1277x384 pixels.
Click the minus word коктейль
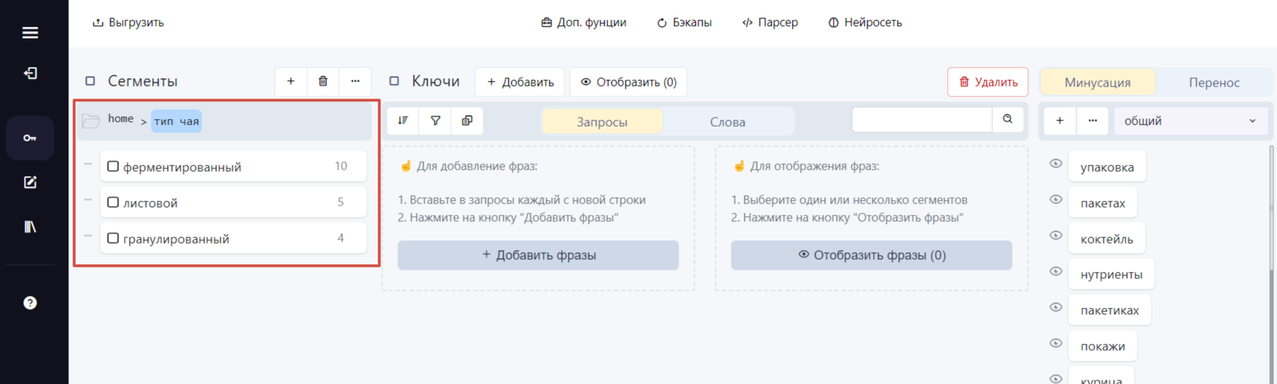point(1106,239)
